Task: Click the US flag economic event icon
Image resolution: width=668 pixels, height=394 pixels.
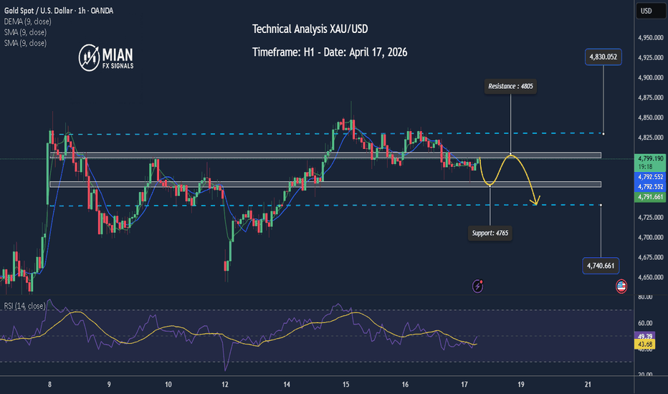Action: 621,287
